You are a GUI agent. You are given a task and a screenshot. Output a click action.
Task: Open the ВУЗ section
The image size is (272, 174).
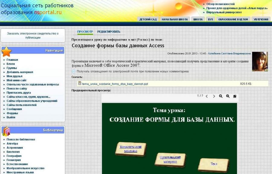pos(210,19)
